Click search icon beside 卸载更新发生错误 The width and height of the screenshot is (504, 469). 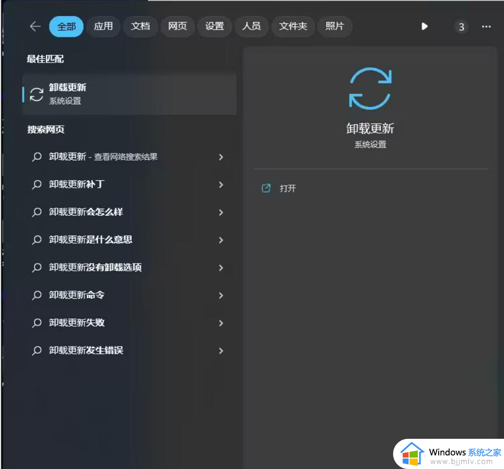[37, 351]
